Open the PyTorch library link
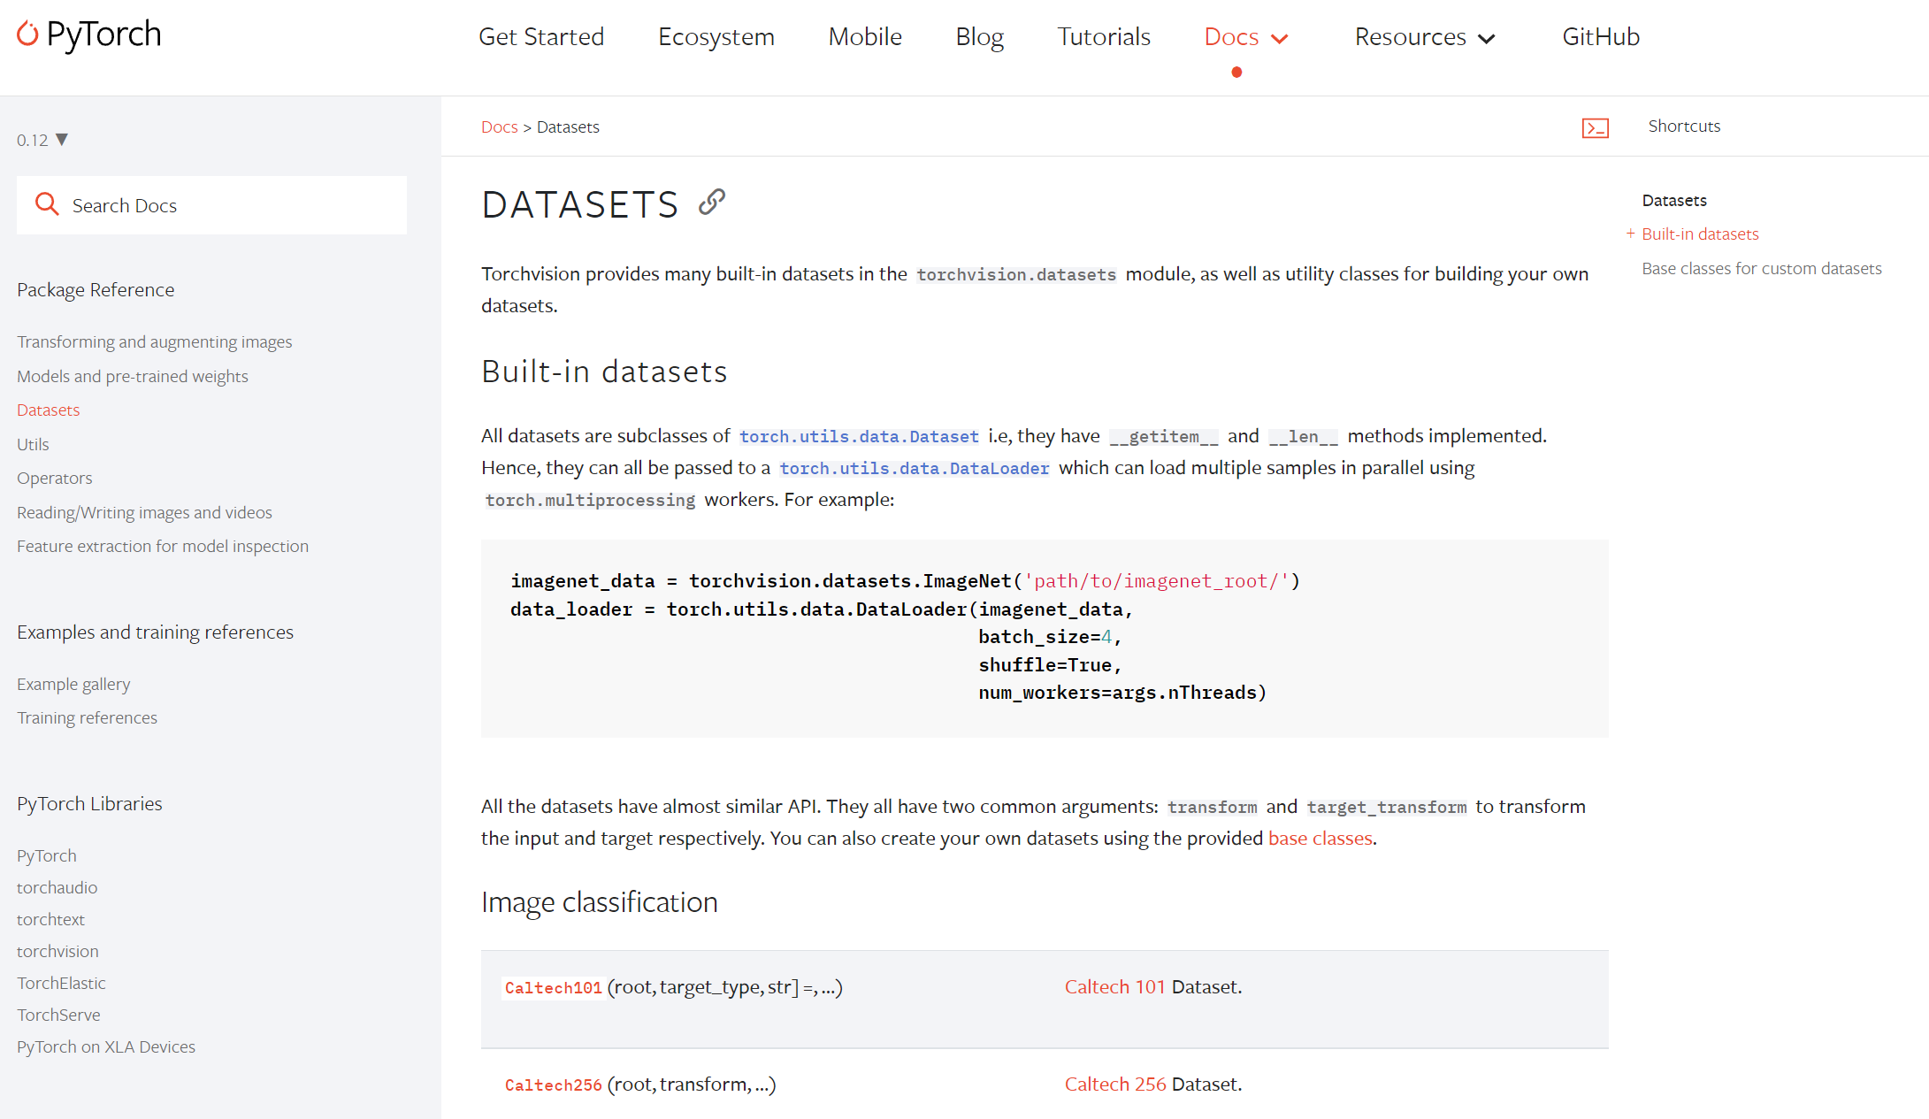The height and width of the screenshot is (1119, 1929). (47, 855)
